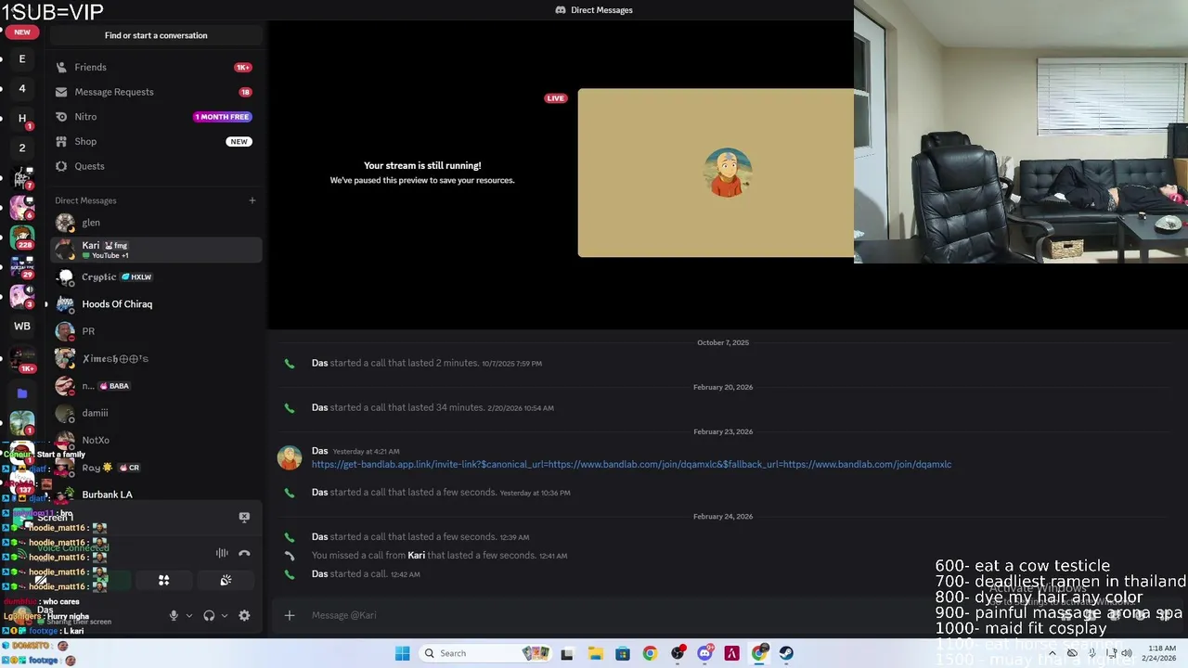Open Message Requests
This screenshot has height=668, width=1188.
[156, 92]
